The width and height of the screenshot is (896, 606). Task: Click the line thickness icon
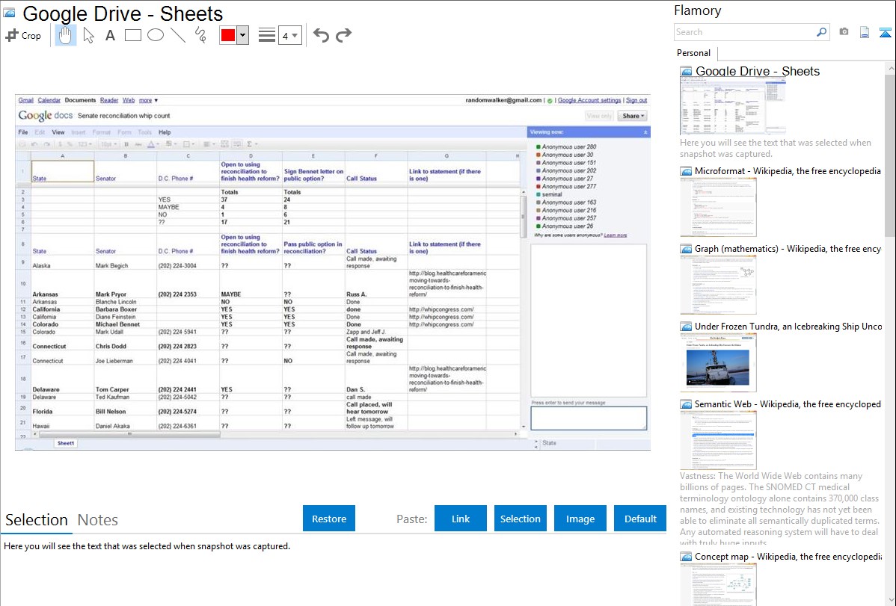pos(266,35)
